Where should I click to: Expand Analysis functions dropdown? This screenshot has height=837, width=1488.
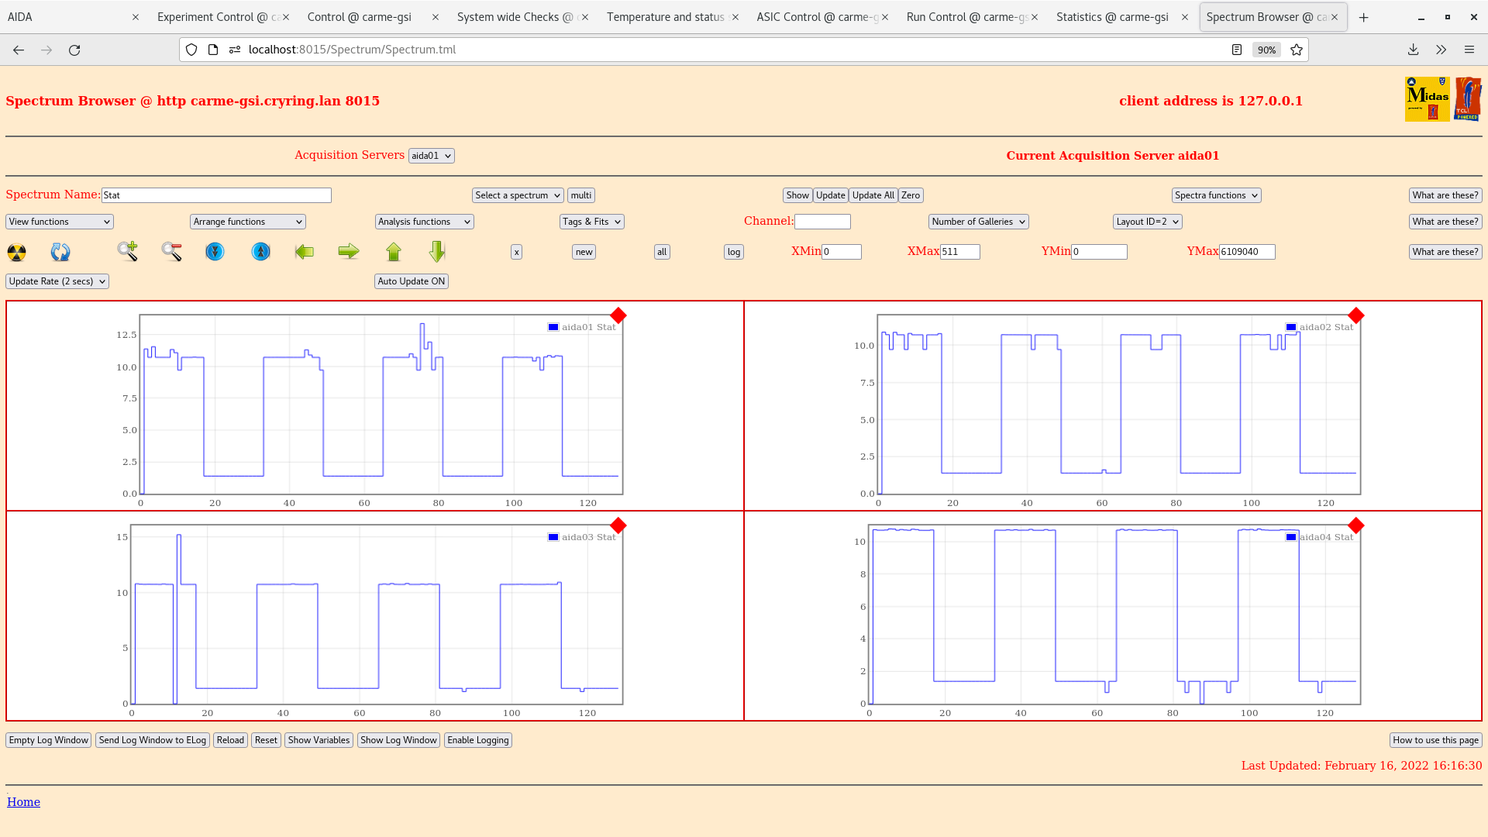coord(425,222)
